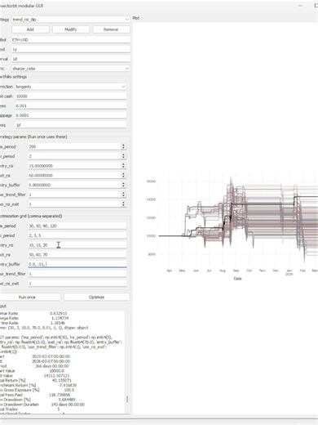This screenshot has height=425, width=318.
Task: Click the entry_buffer spinbox stepper arrows
Action: [123, 185]
